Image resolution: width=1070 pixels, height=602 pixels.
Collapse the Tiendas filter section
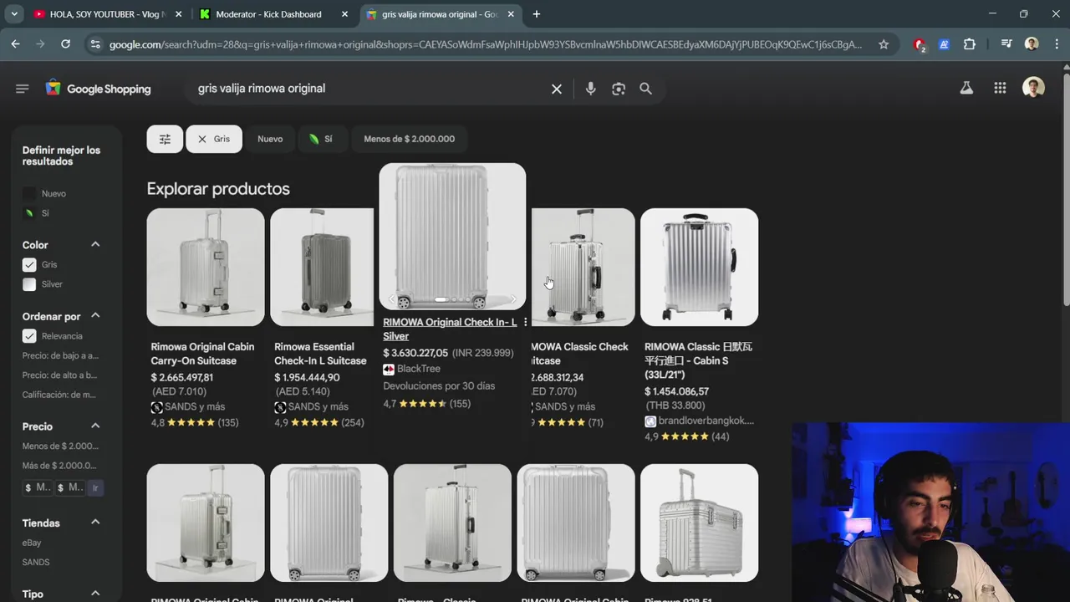95,522
